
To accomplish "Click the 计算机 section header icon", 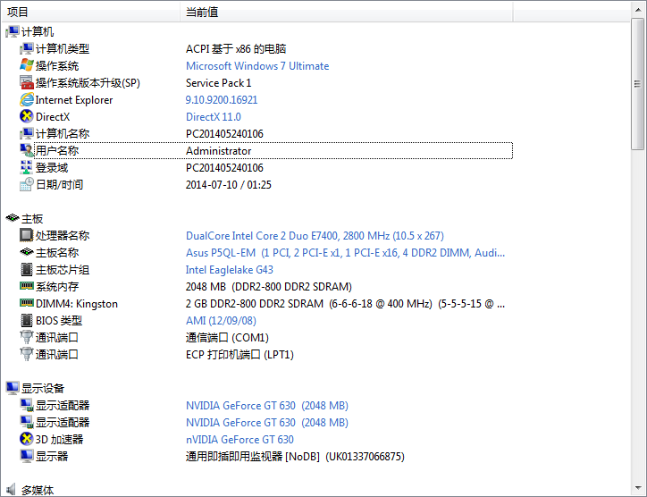I will [13, 32].
